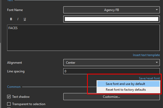Enable the Transparent to selection checkbox
Viewport: 163px width, 108px height.
click(x=9, y=104)
